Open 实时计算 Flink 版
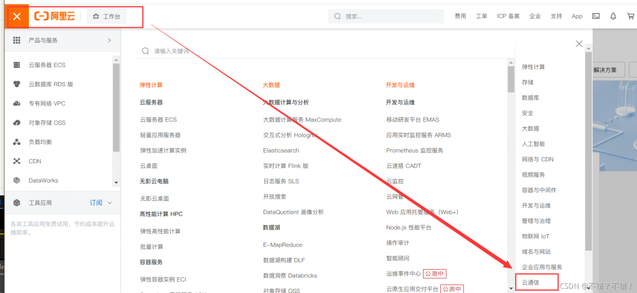Screen dimensions: 637x293 286,166
